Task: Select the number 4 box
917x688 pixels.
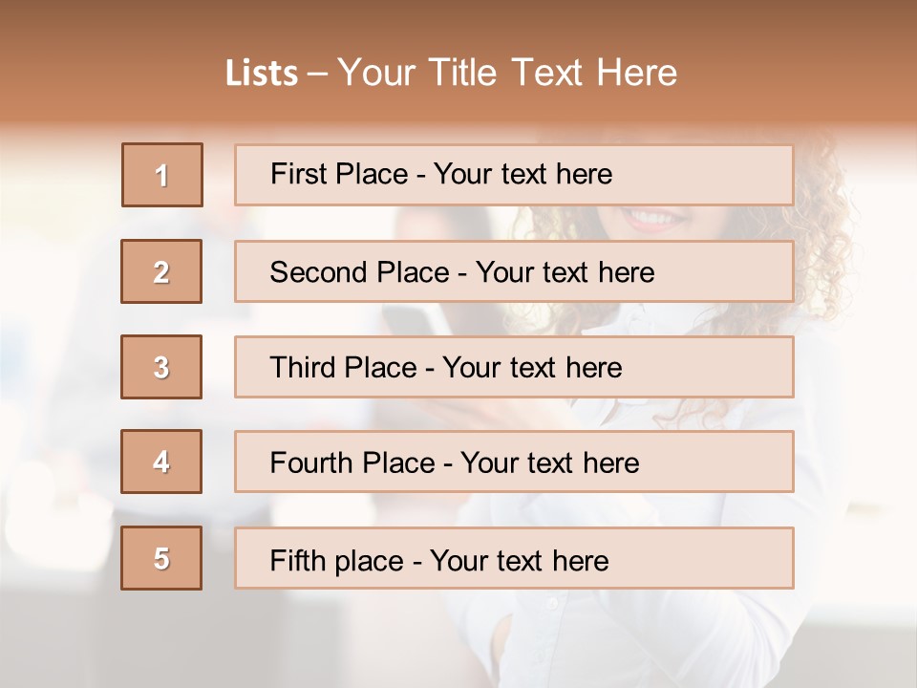Action: [x=161, y=462]
